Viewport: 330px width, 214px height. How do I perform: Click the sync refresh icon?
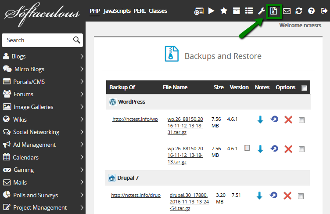tap(299, 11)
